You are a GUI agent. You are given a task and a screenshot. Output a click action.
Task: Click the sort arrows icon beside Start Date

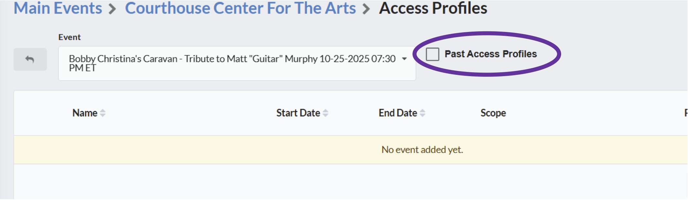pos(326,113)
